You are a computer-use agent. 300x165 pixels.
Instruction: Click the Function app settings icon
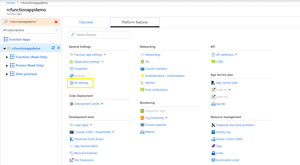click(71, 54)
